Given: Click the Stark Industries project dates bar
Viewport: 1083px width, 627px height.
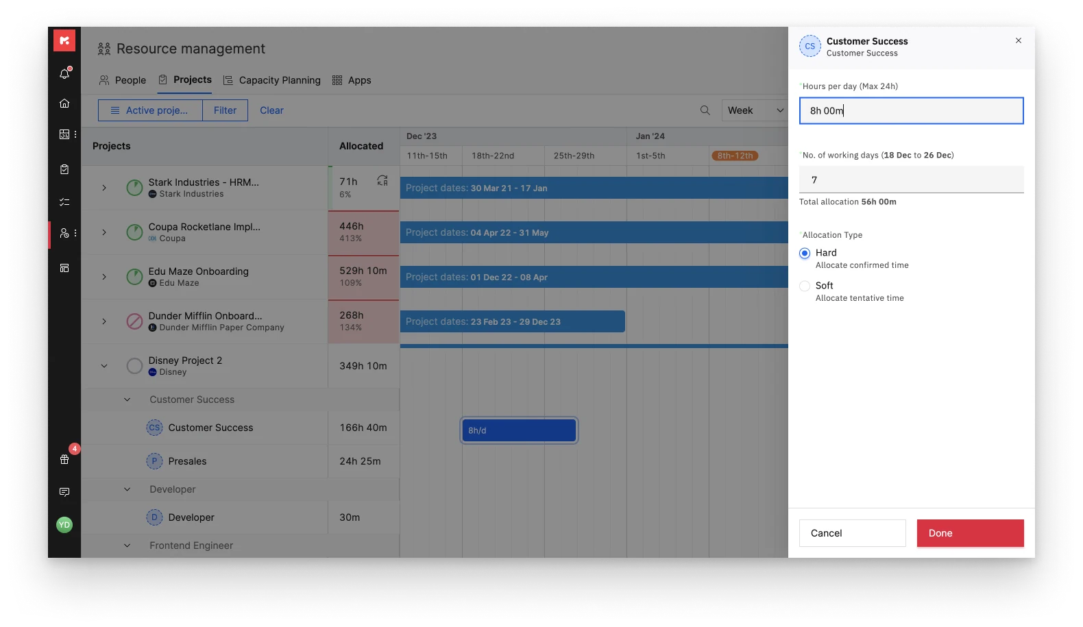Looking at the screenshot, I should pos(594,188).
